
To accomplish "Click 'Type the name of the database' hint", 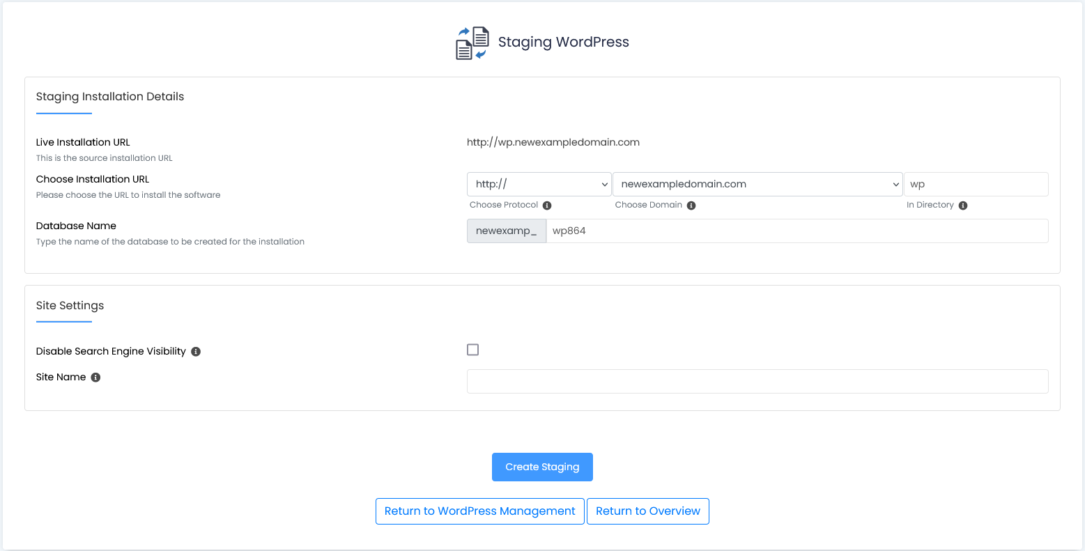I will [170, 242].
